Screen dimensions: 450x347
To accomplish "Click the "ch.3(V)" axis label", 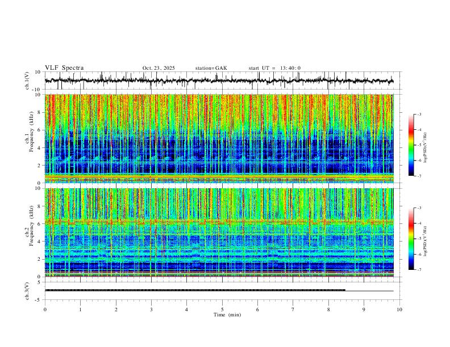I will [x=27, y=291].
